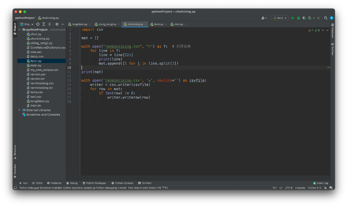This screenshot has width=348, height=207.
Task: Open the Event Log
Action: pos(320,183)
